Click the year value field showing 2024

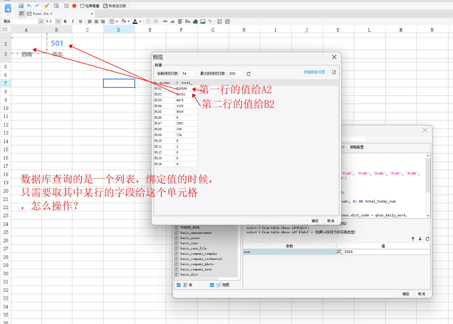point(386,252)
